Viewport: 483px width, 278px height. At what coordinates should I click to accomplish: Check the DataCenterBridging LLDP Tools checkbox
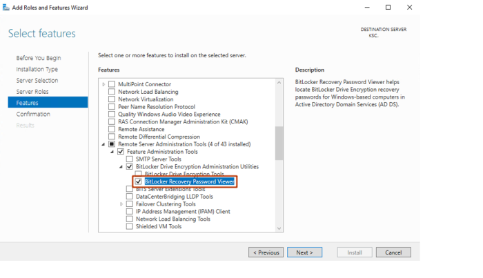(x=130, y=197)
